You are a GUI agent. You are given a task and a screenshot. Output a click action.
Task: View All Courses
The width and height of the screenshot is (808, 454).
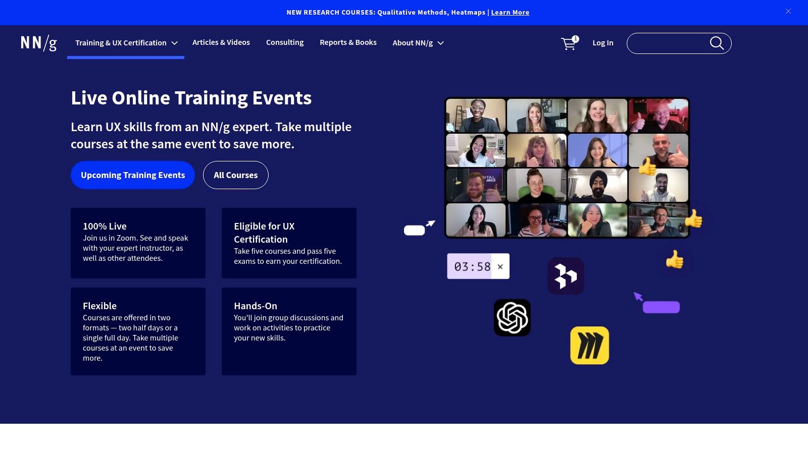coord(236,175)
